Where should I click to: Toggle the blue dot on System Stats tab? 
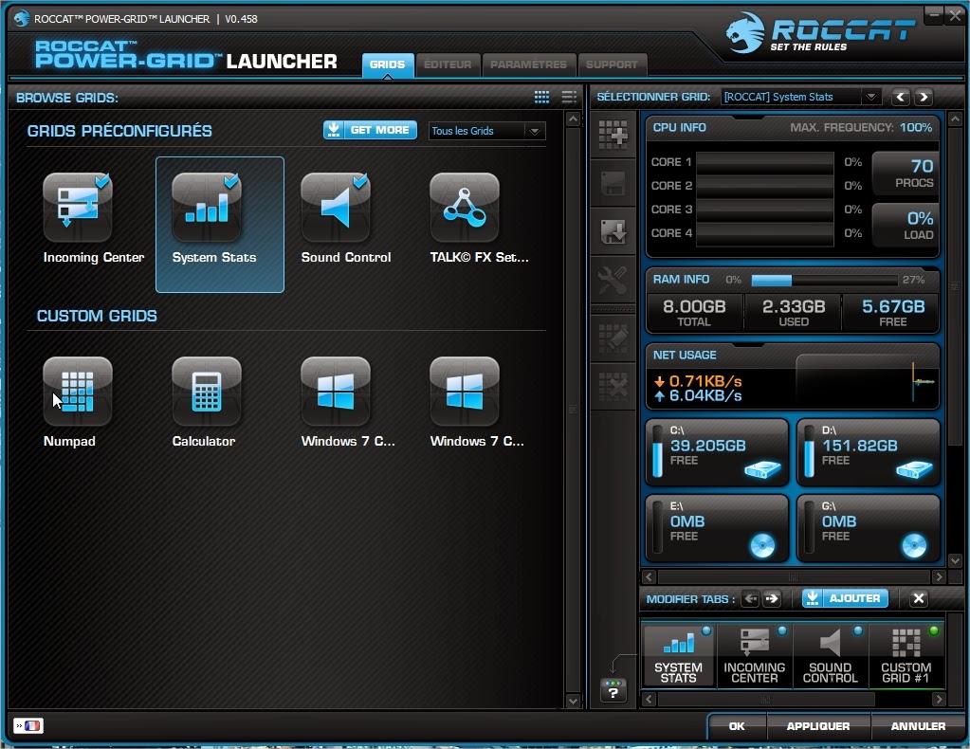[x=707, y=630]
